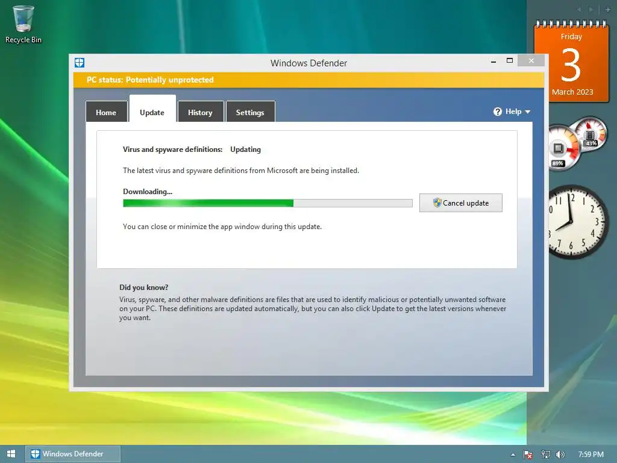Click the 7:59 PM taskbar clock
The width and height of the screenshot is (617, 463).
click(590, 455)
